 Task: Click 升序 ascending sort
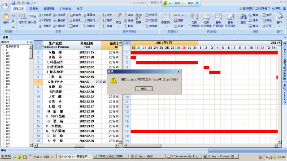pos(107,15)
